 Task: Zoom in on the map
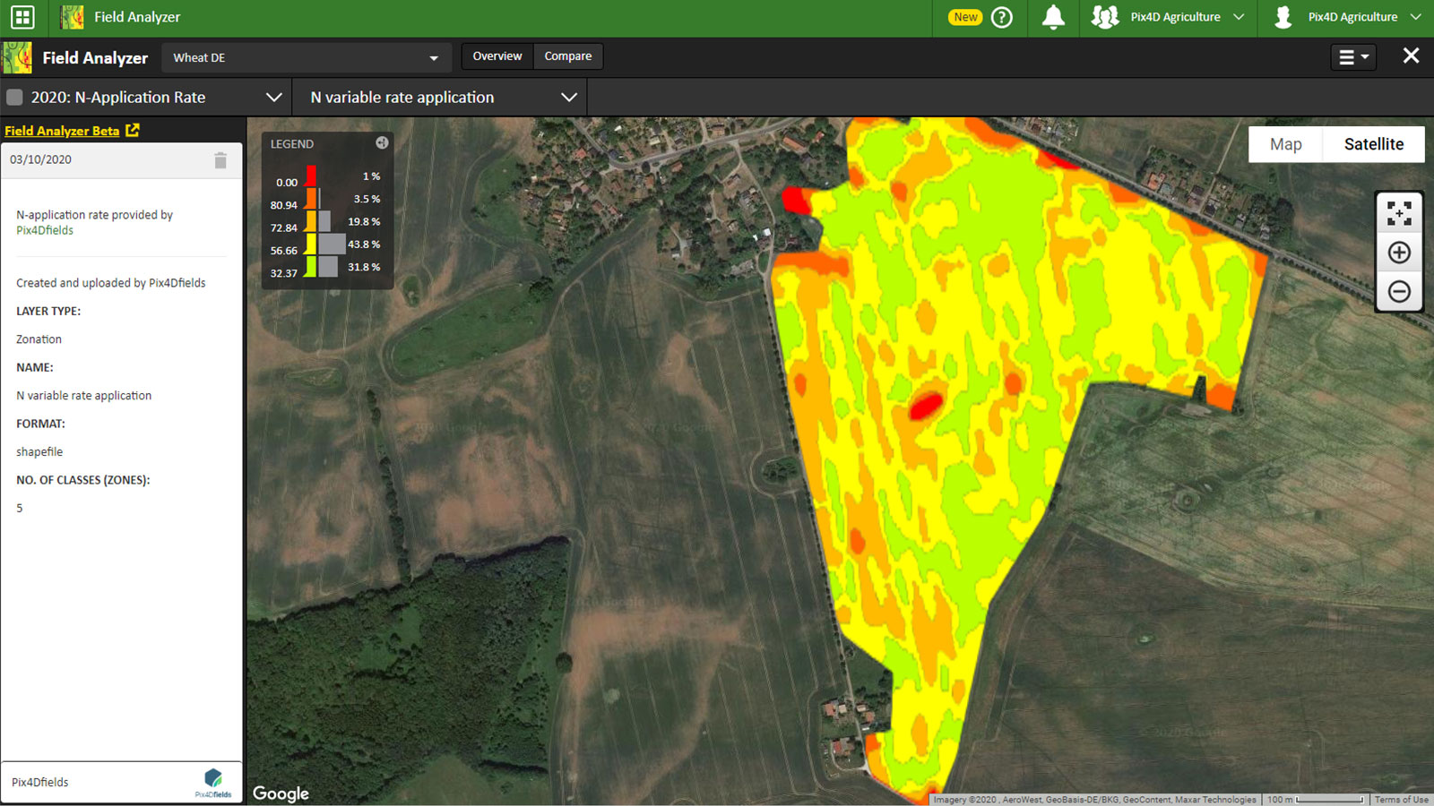1398,253
